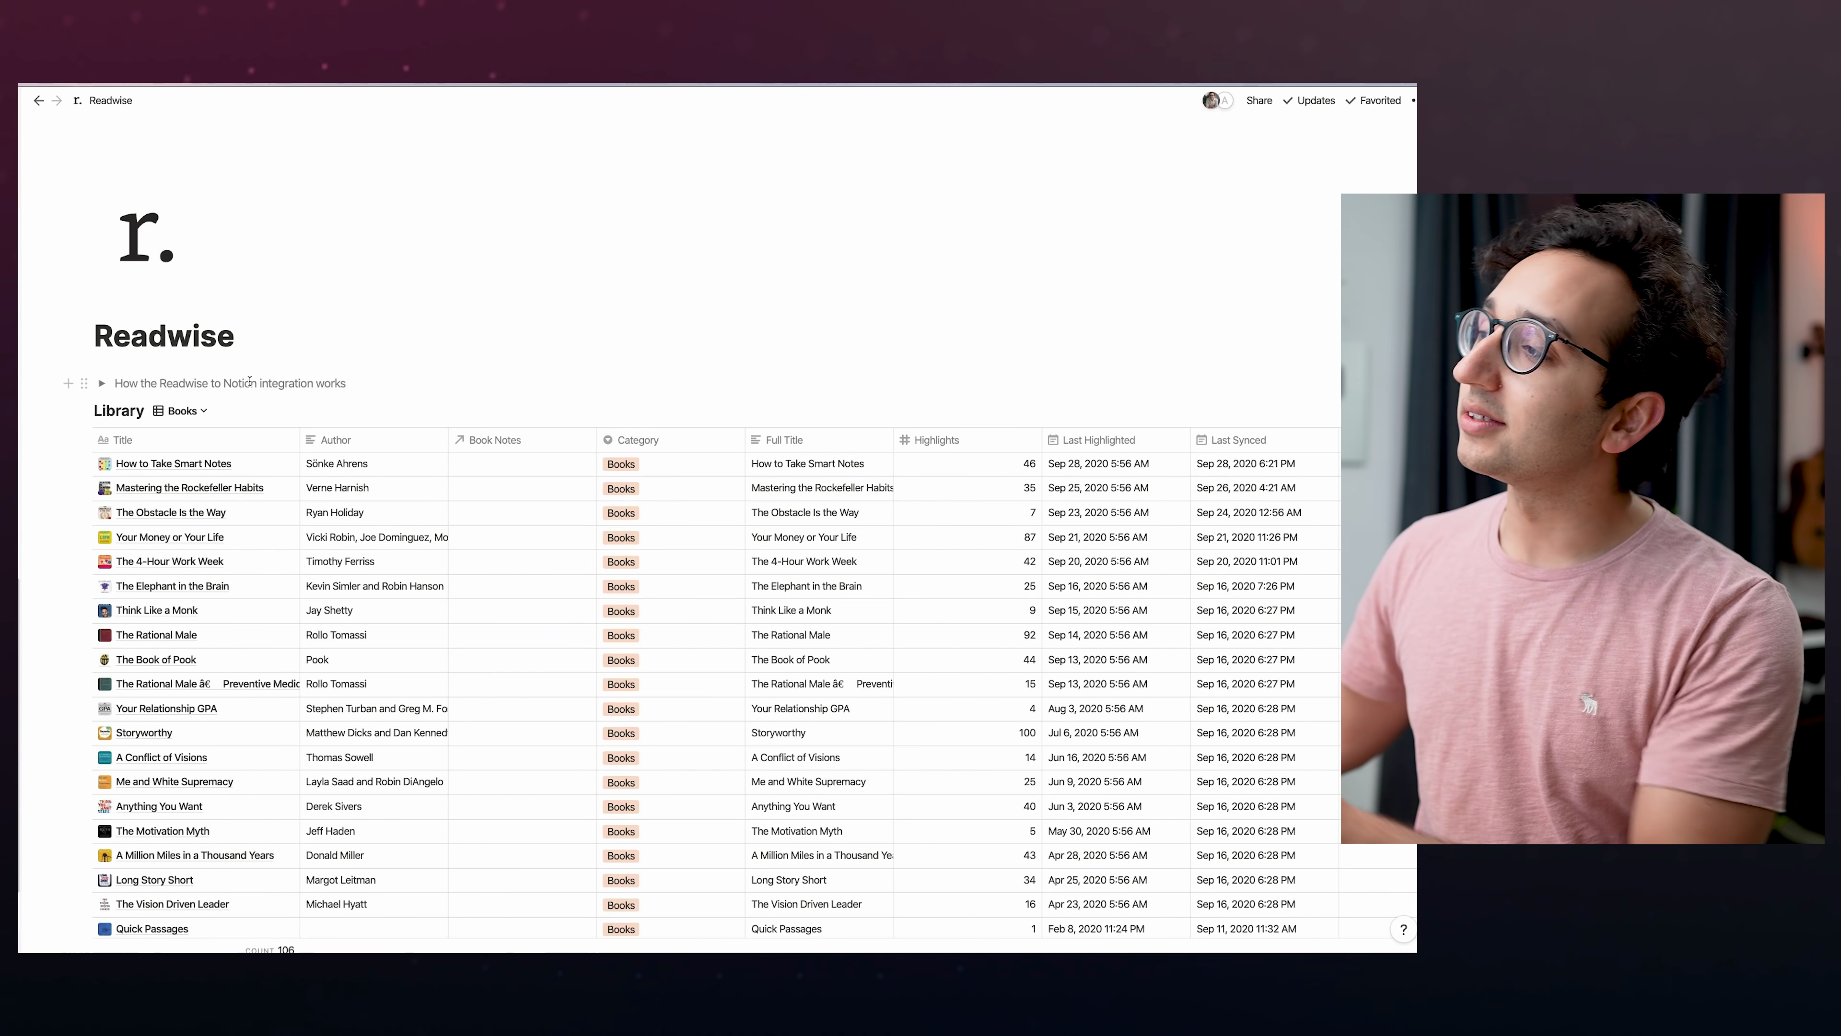Click the Your Money or Your Life cover icon
This screenshot has height=1036, width=1841.
[105, 538]
